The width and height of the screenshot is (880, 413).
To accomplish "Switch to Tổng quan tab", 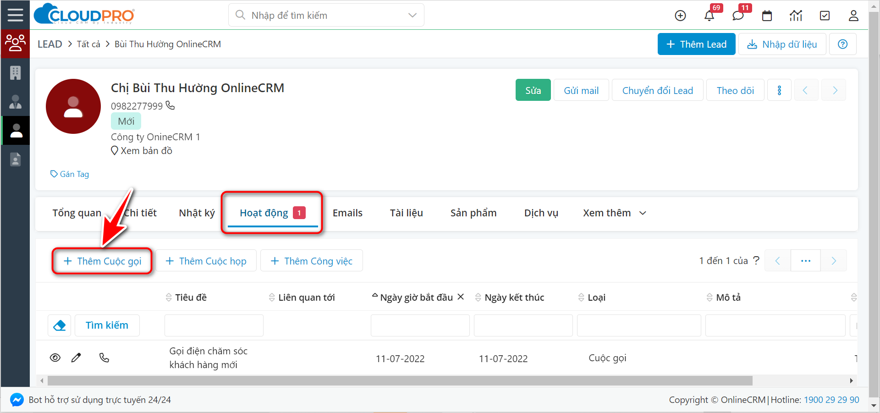I will tap(77, 213).
